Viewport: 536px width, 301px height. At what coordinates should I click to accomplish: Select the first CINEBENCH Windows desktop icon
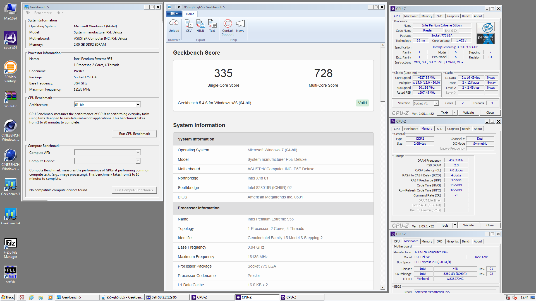click(x=10, y=130)
